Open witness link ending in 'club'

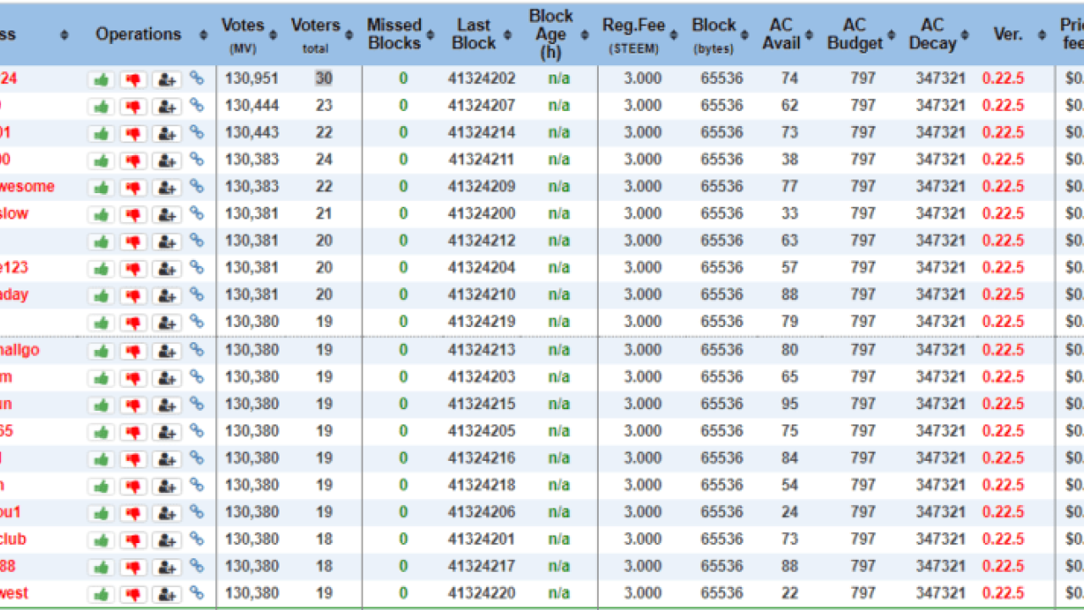[x=14, y=539]
